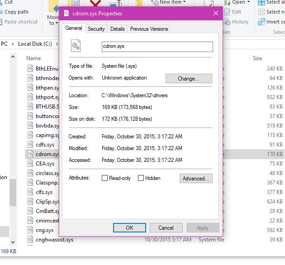Viewport: 285px width, 265px height.
Task: Select the ClipSp.sys file icon
Action: point(30,201)
